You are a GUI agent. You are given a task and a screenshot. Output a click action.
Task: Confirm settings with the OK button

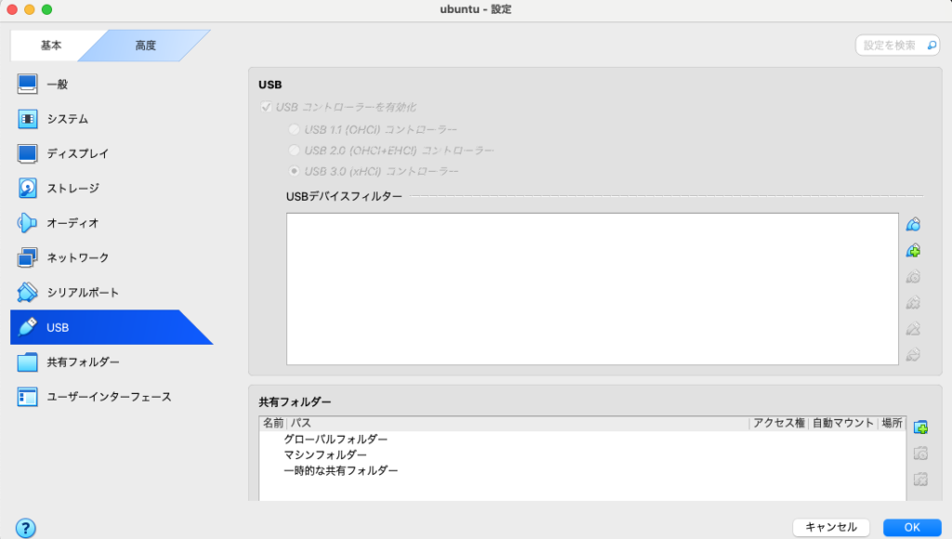[x=911, y=527]
